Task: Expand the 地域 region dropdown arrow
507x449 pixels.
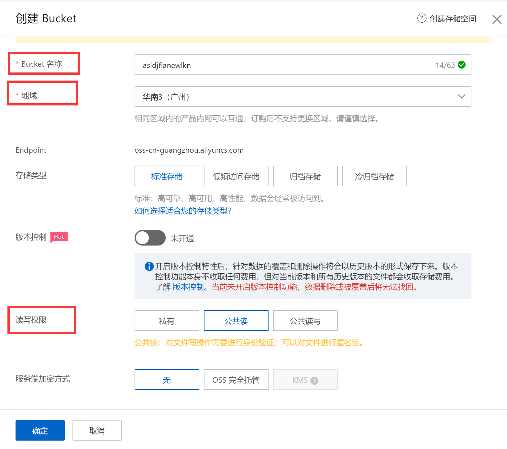Action: [x=461, y=96]
